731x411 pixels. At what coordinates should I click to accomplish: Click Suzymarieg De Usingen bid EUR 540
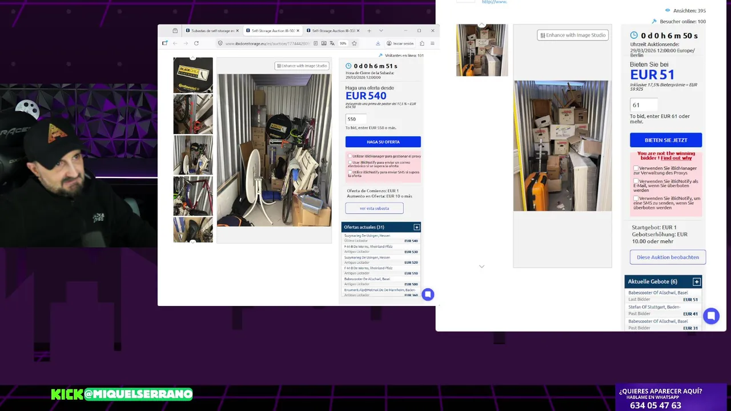point(381,238)
